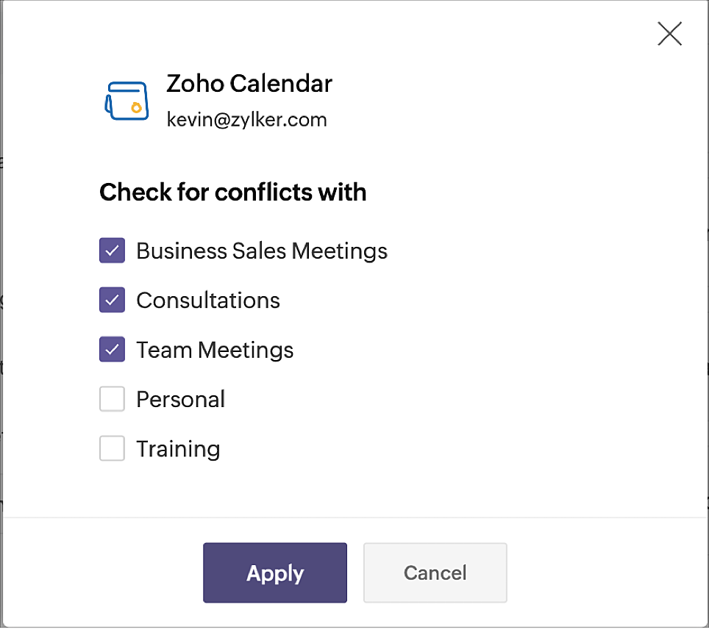The image size is (709, 629).
Task: Disable the Team Meetings checkbox
Action: click(112, 349)
